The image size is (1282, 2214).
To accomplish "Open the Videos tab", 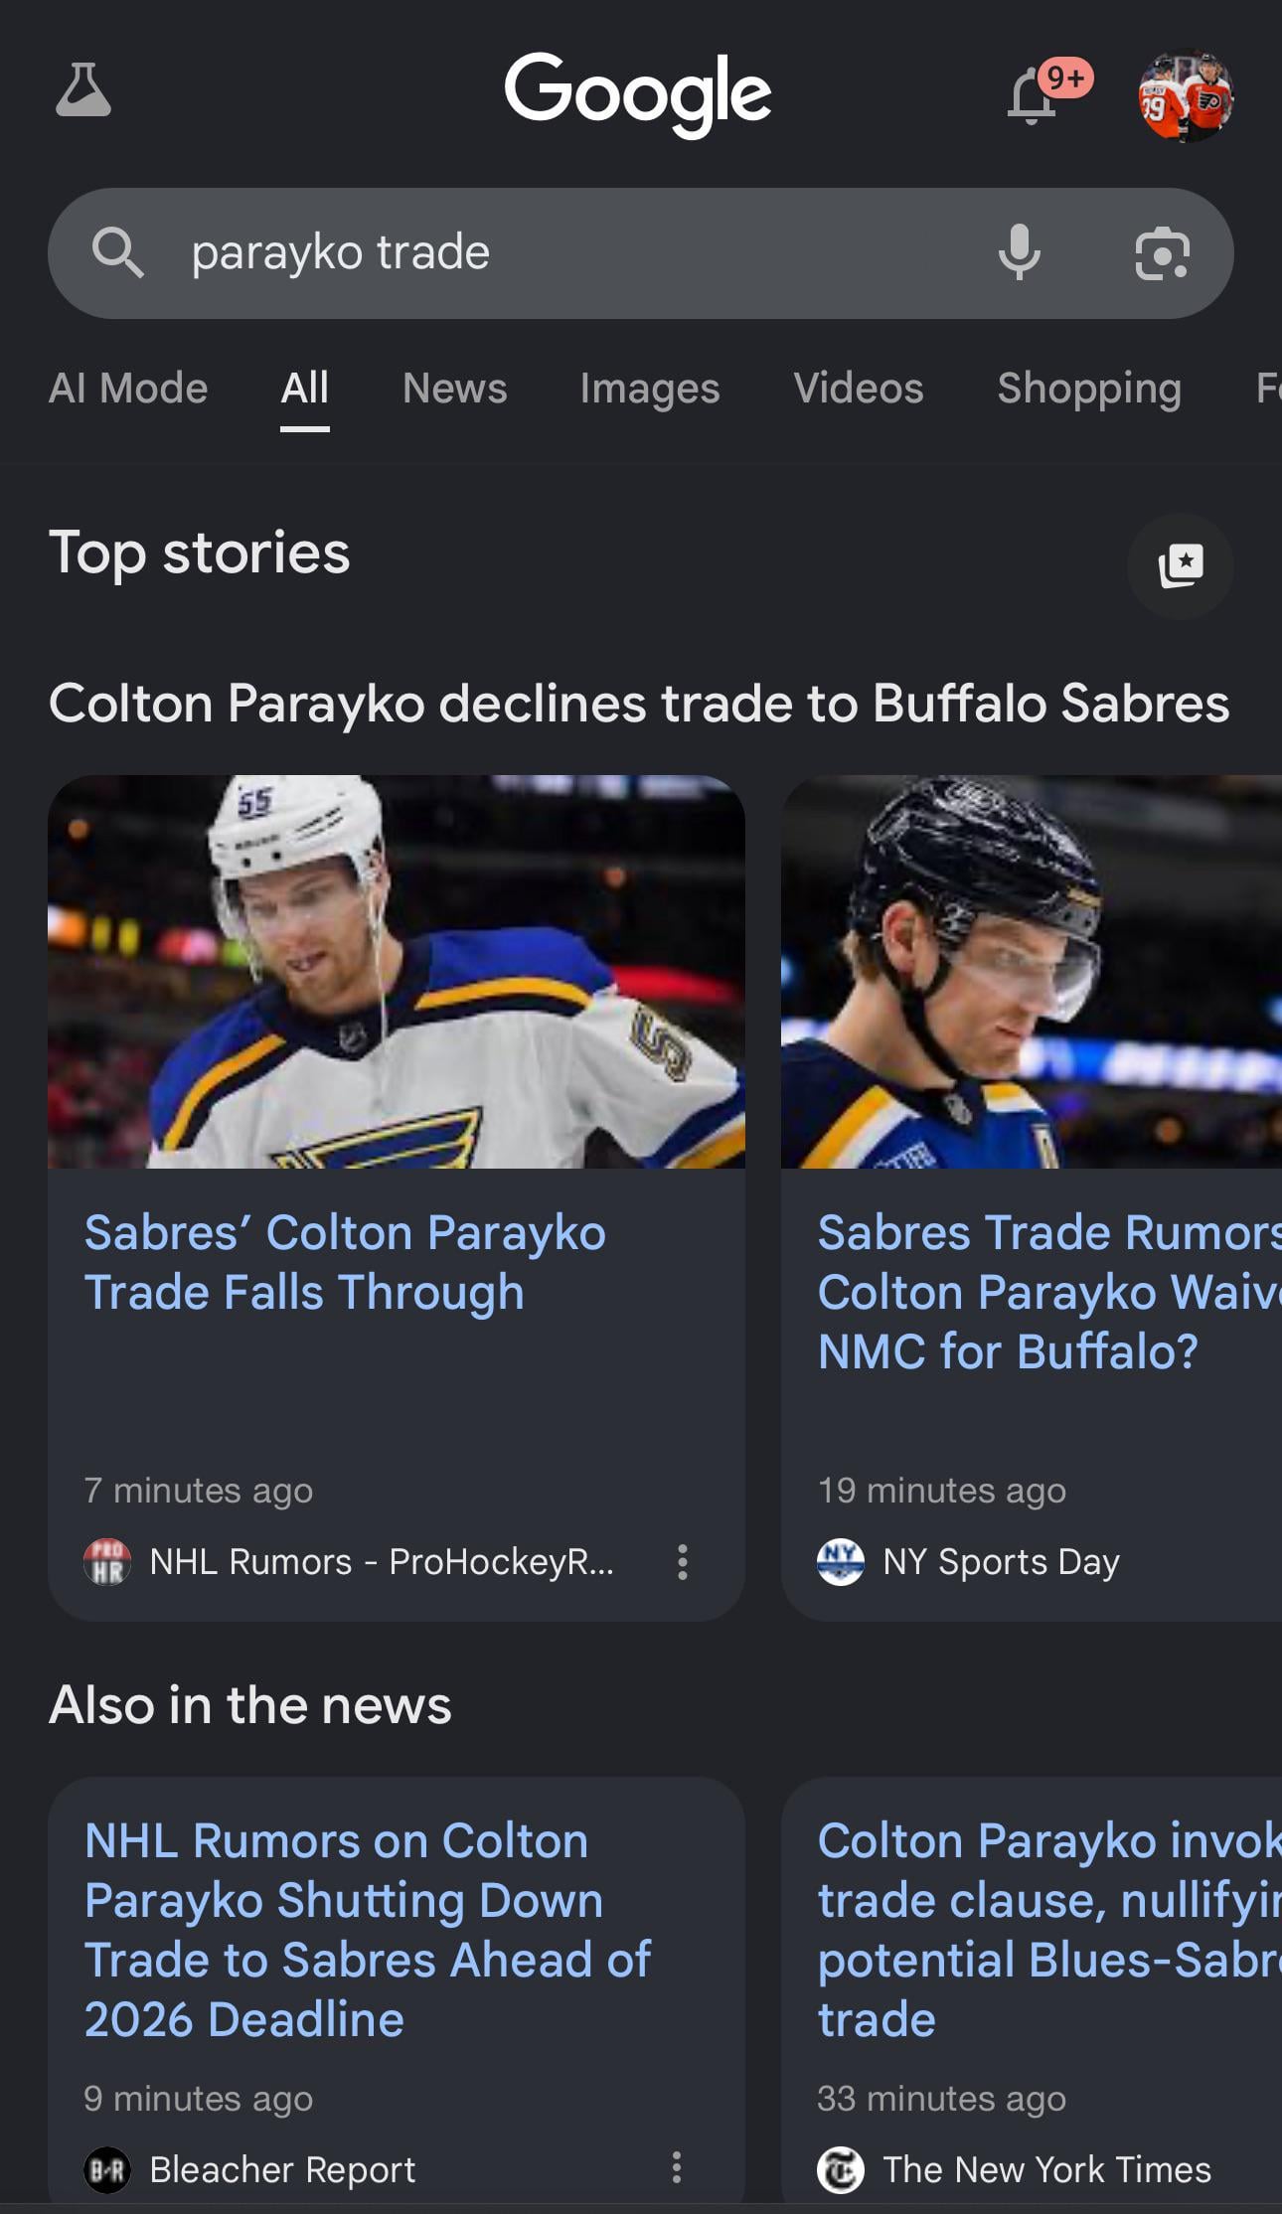I will tap(858, 389).
